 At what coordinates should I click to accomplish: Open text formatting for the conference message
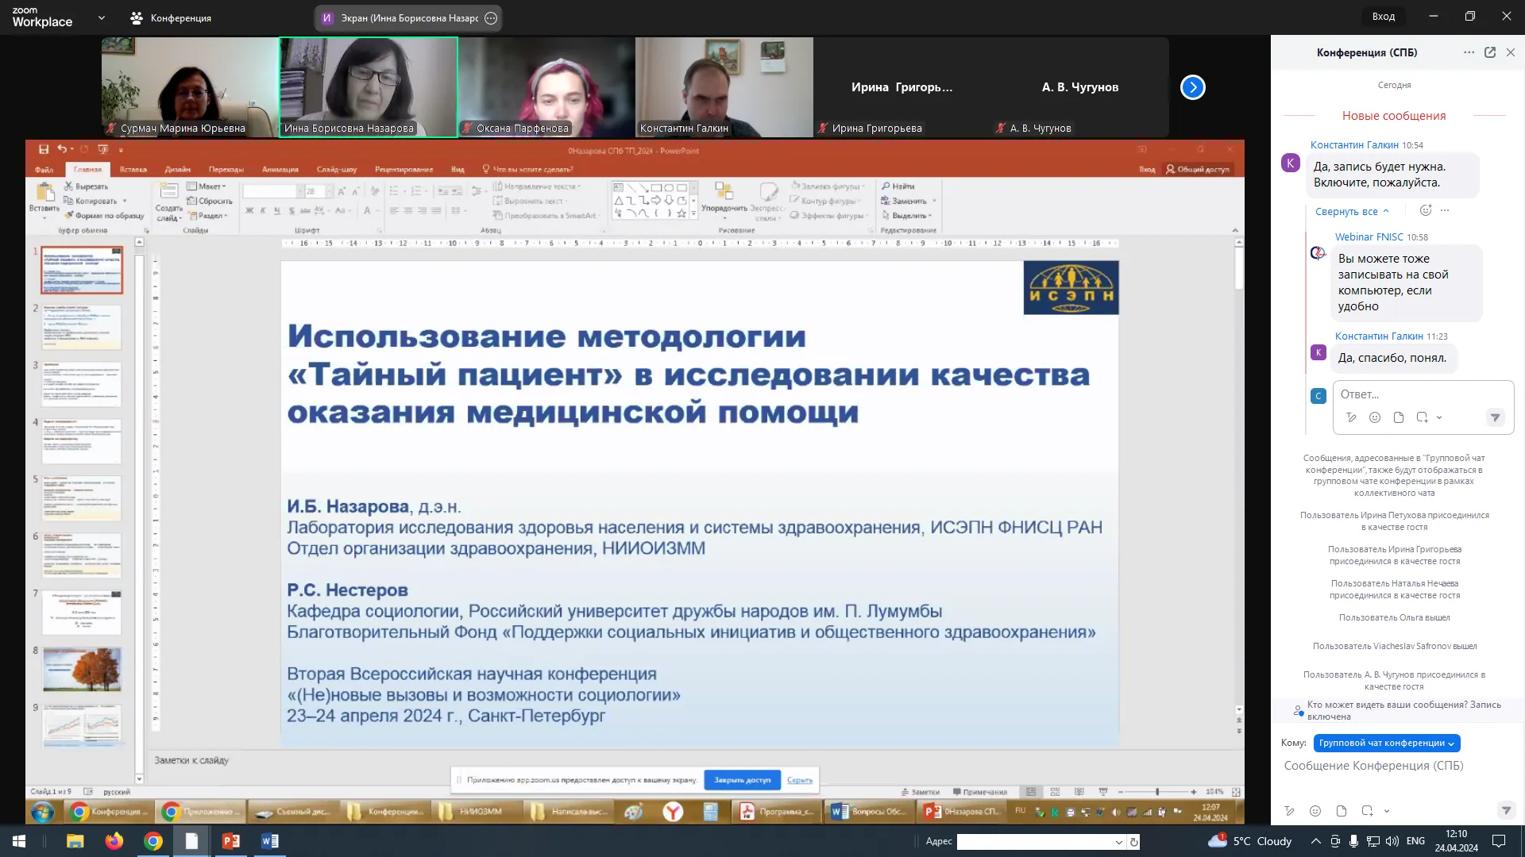click(1289, 811)
